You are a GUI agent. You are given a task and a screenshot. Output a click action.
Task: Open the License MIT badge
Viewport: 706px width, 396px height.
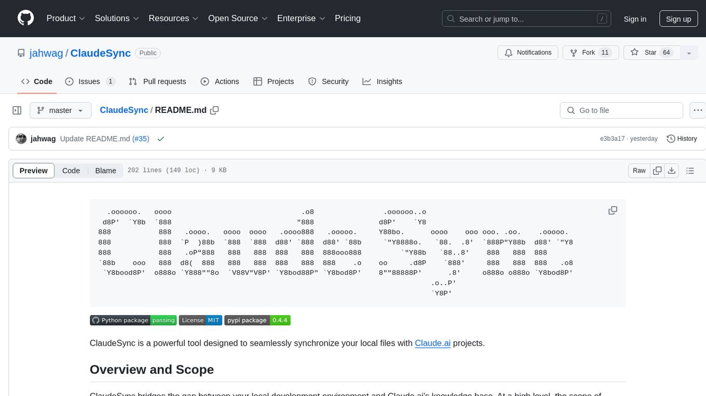[200, 320]
